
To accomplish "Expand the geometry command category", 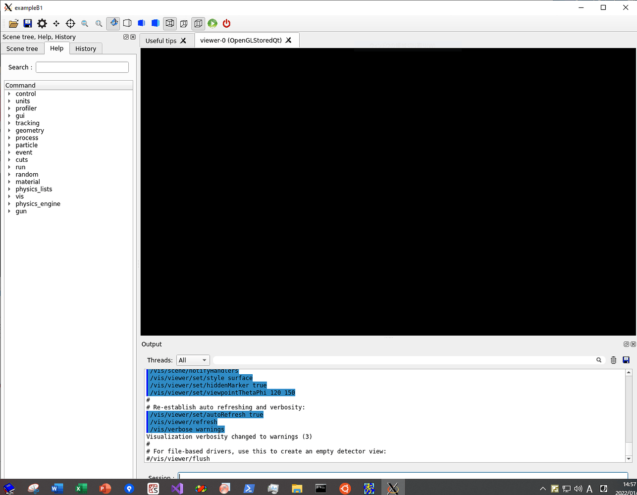I will pos(10,130).
